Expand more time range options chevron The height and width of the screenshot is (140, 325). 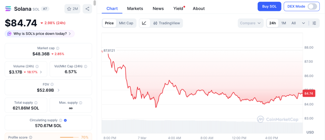point(303,23)
